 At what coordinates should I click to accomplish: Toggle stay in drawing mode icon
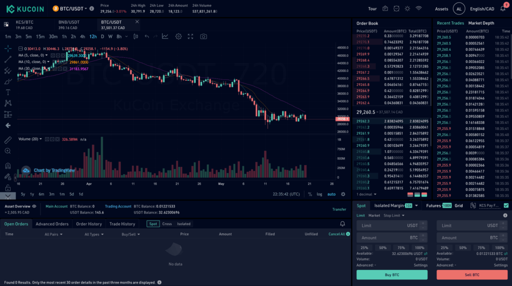pos(8,176)
